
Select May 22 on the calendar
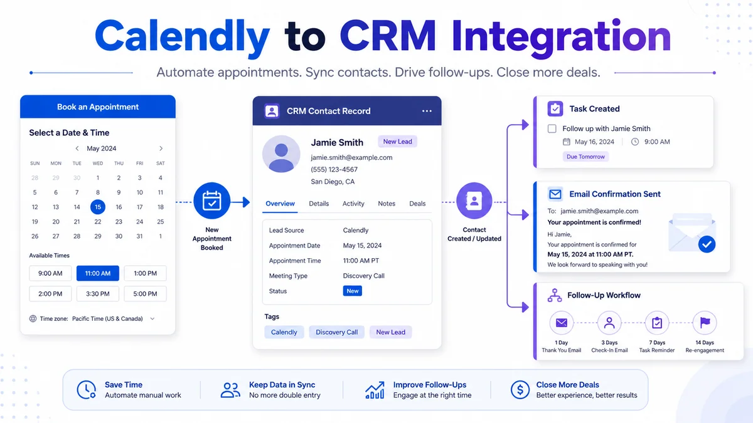(x=98, y=222)
